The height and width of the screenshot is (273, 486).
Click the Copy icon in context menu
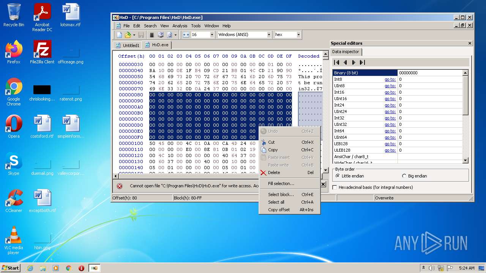click(x=264, y=150)
